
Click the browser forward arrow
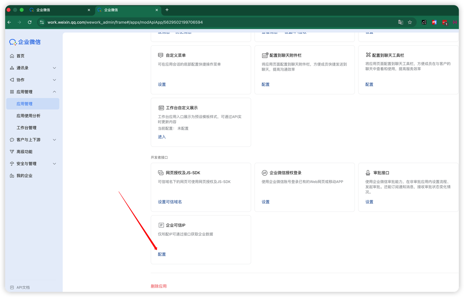(x=20, y=22)
